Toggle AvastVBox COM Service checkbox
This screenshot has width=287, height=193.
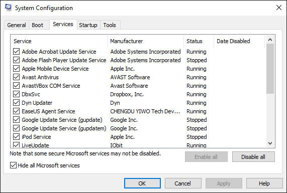tap(16, 86)
